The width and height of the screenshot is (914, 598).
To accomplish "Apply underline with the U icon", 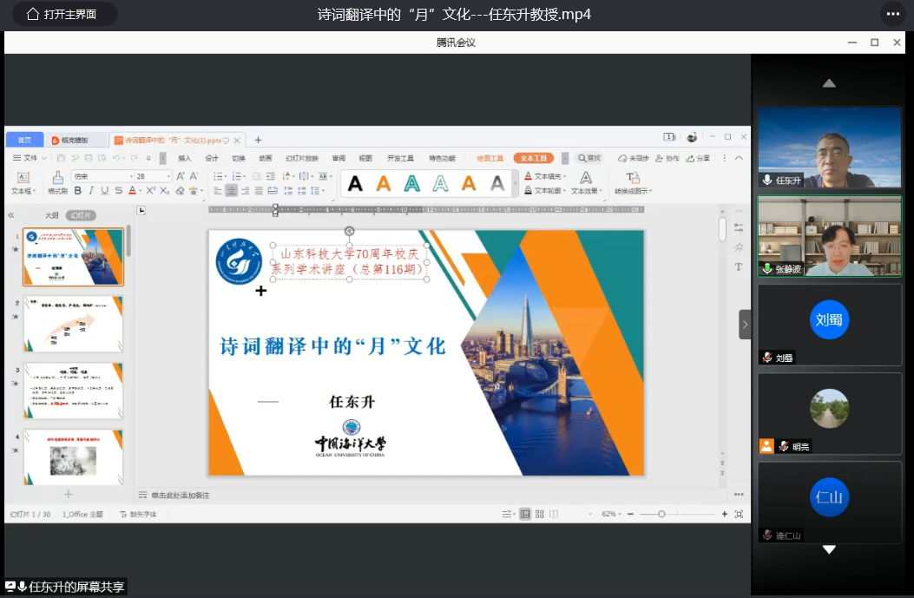I will click(104, 191).
